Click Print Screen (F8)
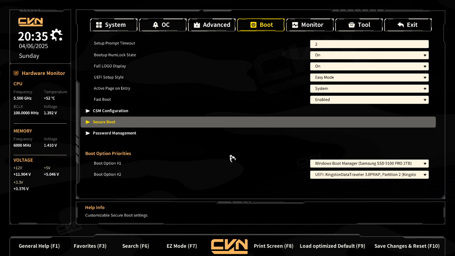455x256 pixels. point(273,246)
